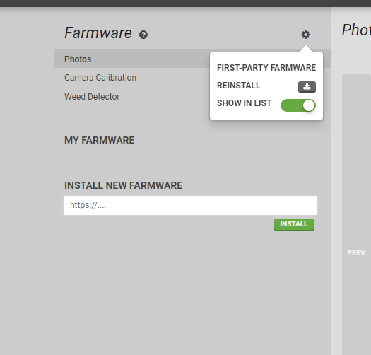Click the Farmware page title

point(98,33)
